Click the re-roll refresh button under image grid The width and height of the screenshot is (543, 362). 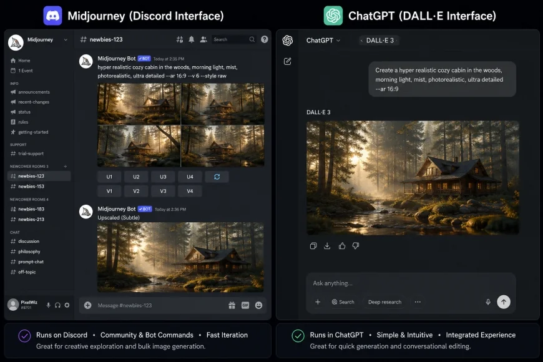point(217,177)
